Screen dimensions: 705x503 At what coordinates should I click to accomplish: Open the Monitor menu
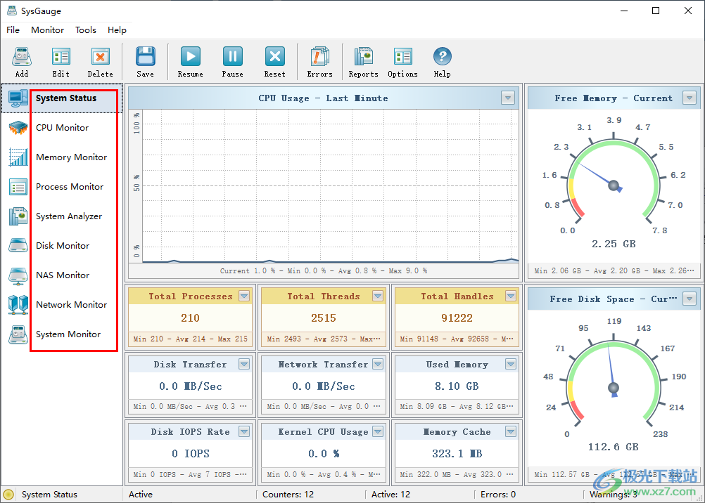(x=48, y=30)
